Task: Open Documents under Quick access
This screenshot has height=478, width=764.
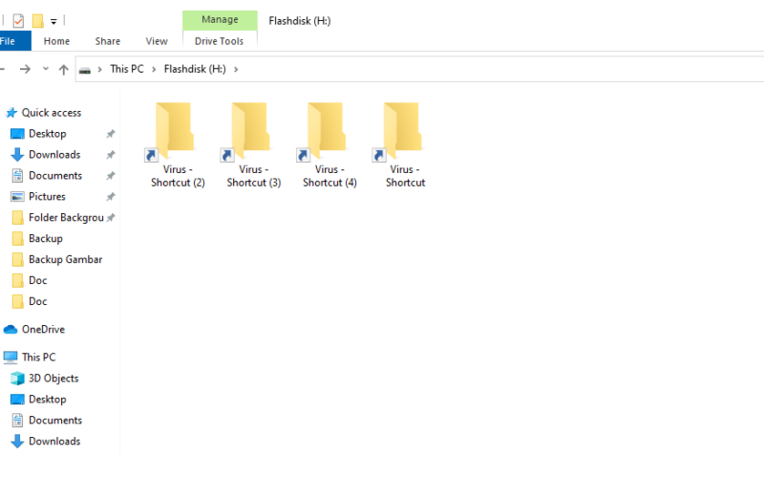Action: click(55, 176)
